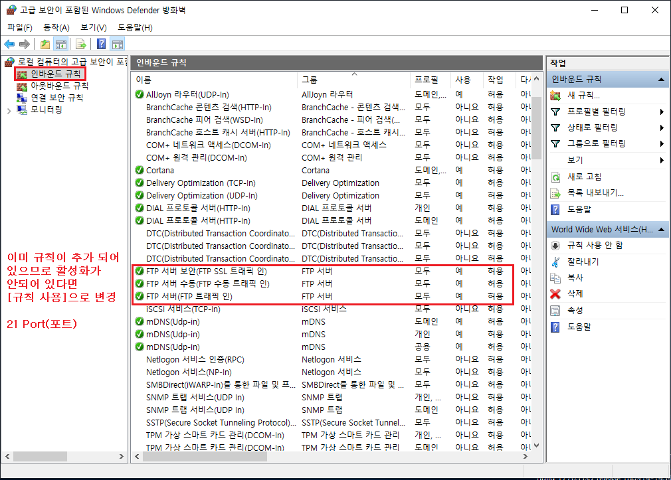
Task: Select Netlogon 서비스 인증(RPC) rule
Action: (332, 359)
